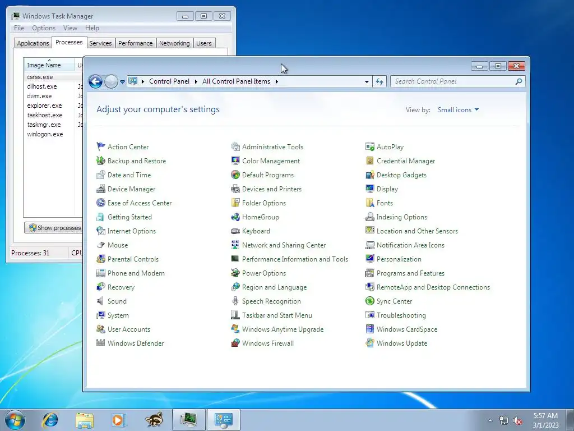Open the Performance Information and Tools link
This screenshot has width=574, height=431.
pyautogui.click(x=295, y=259)
